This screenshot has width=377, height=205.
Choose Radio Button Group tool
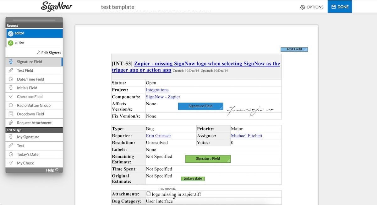point(34,105)
